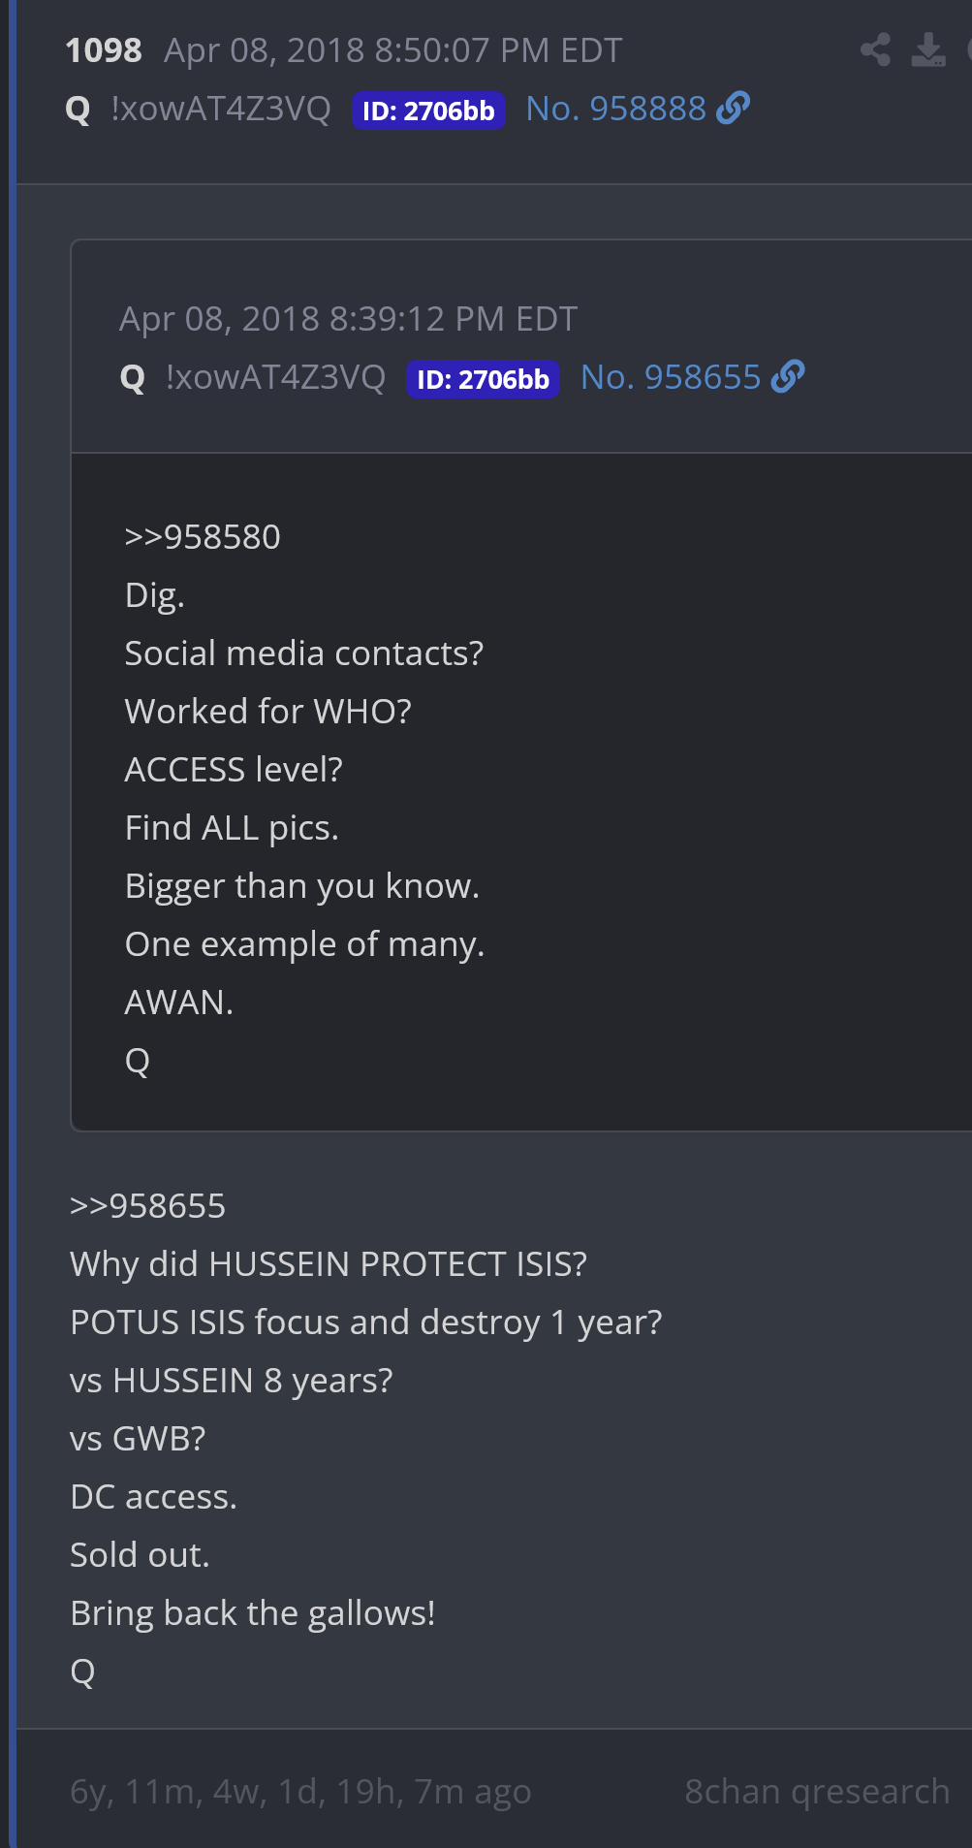Click the bold Q author name in top header
The image size is (972, 1848).
pos(78,110)
